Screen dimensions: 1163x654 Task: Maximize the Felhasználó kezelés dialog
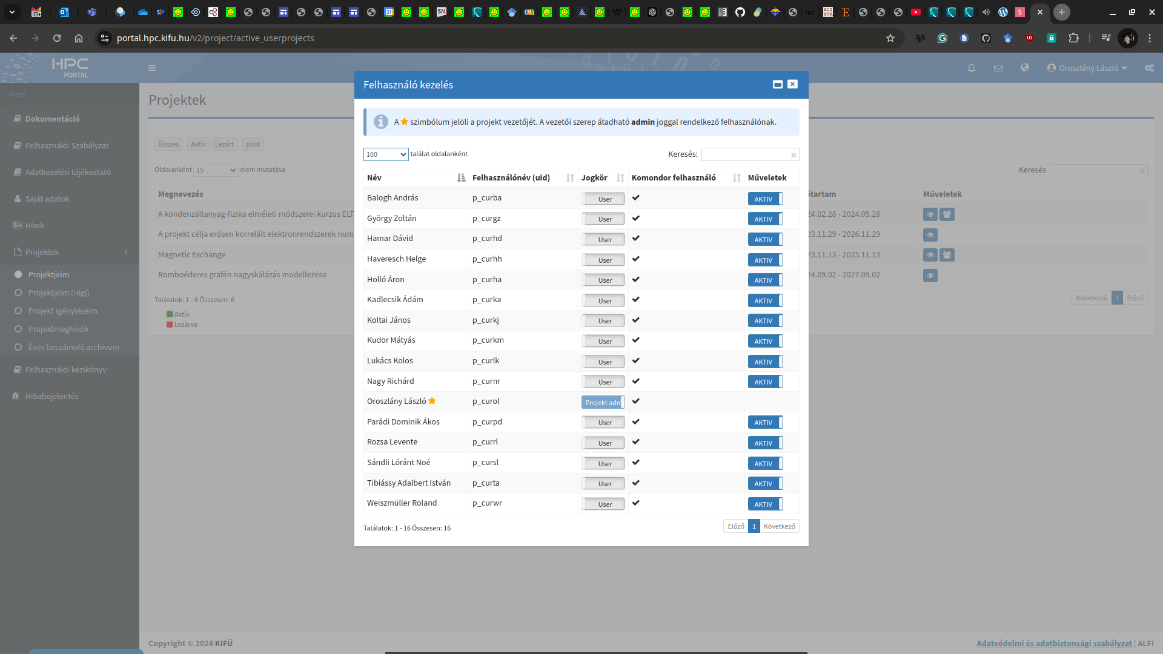point(778,84)
